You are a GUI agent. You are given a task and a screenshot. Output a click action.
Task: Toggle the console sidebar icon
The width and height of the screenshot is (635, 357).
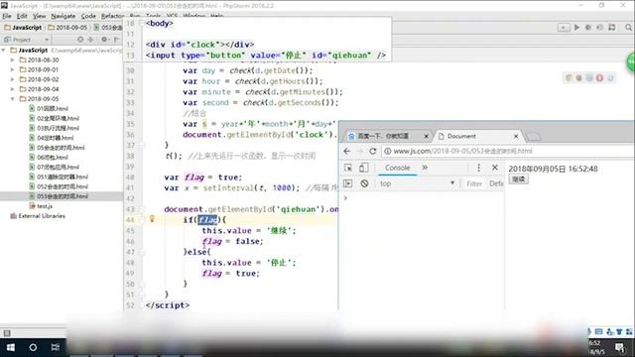pyautogui.click(x=348, y=183)
